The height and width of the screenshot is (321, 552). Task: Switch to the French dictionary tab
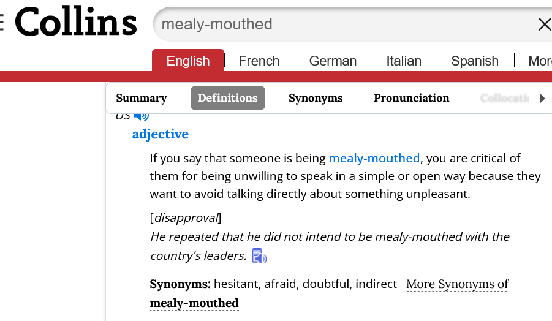point(259,61)
